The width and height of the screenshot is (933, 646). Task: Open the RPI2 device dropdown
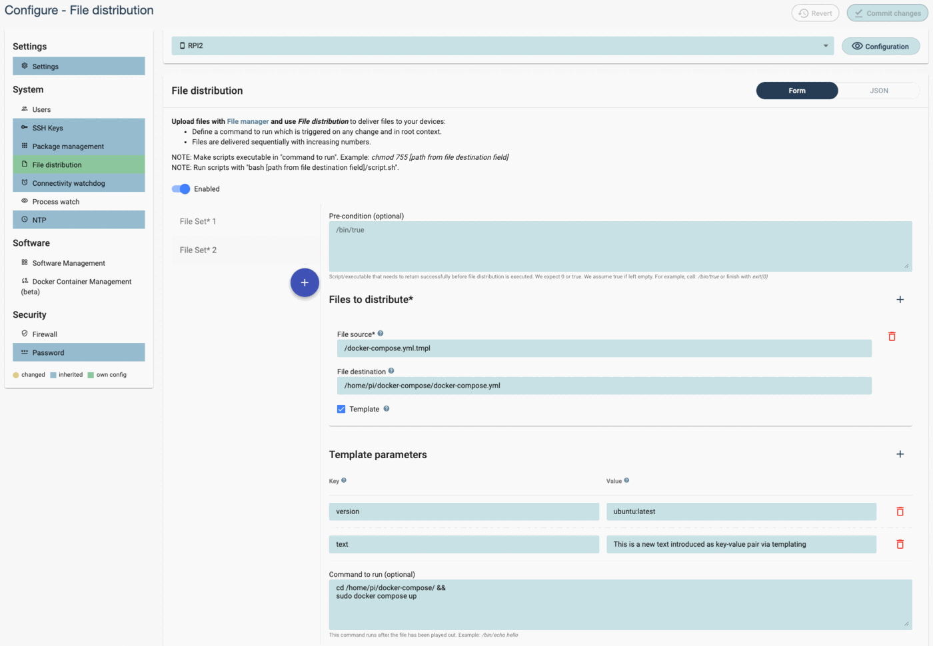(825, 45)
